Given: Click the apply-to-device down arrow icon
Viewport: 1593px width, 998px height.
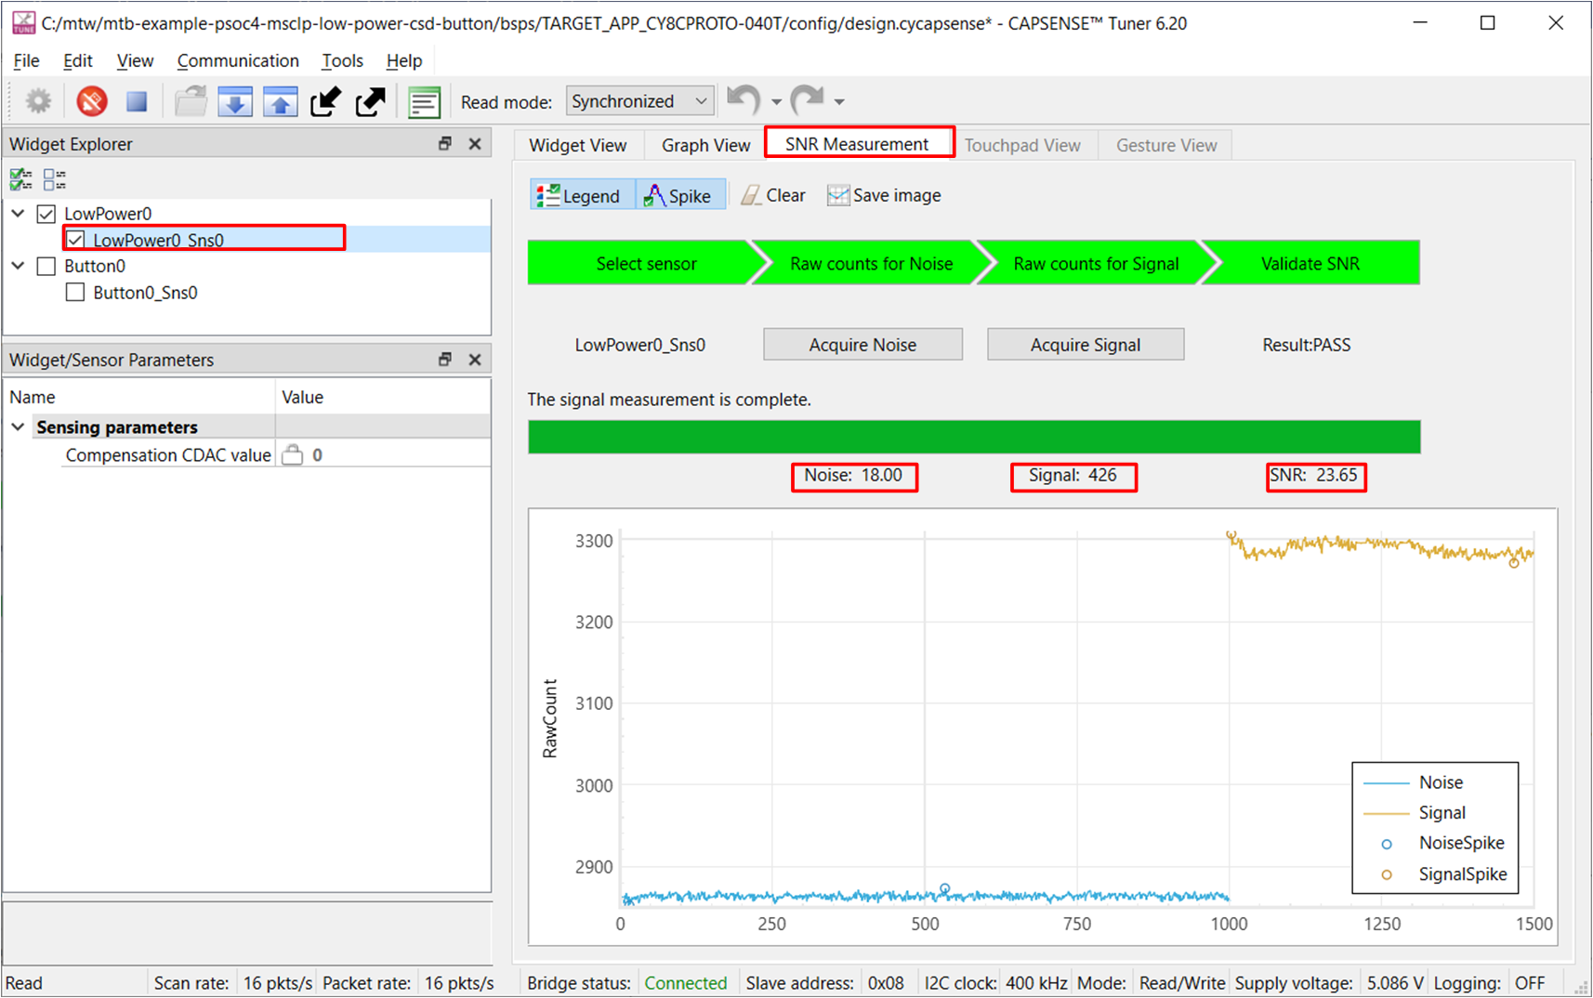Looking at the screenshot, I should pos(235,101).
